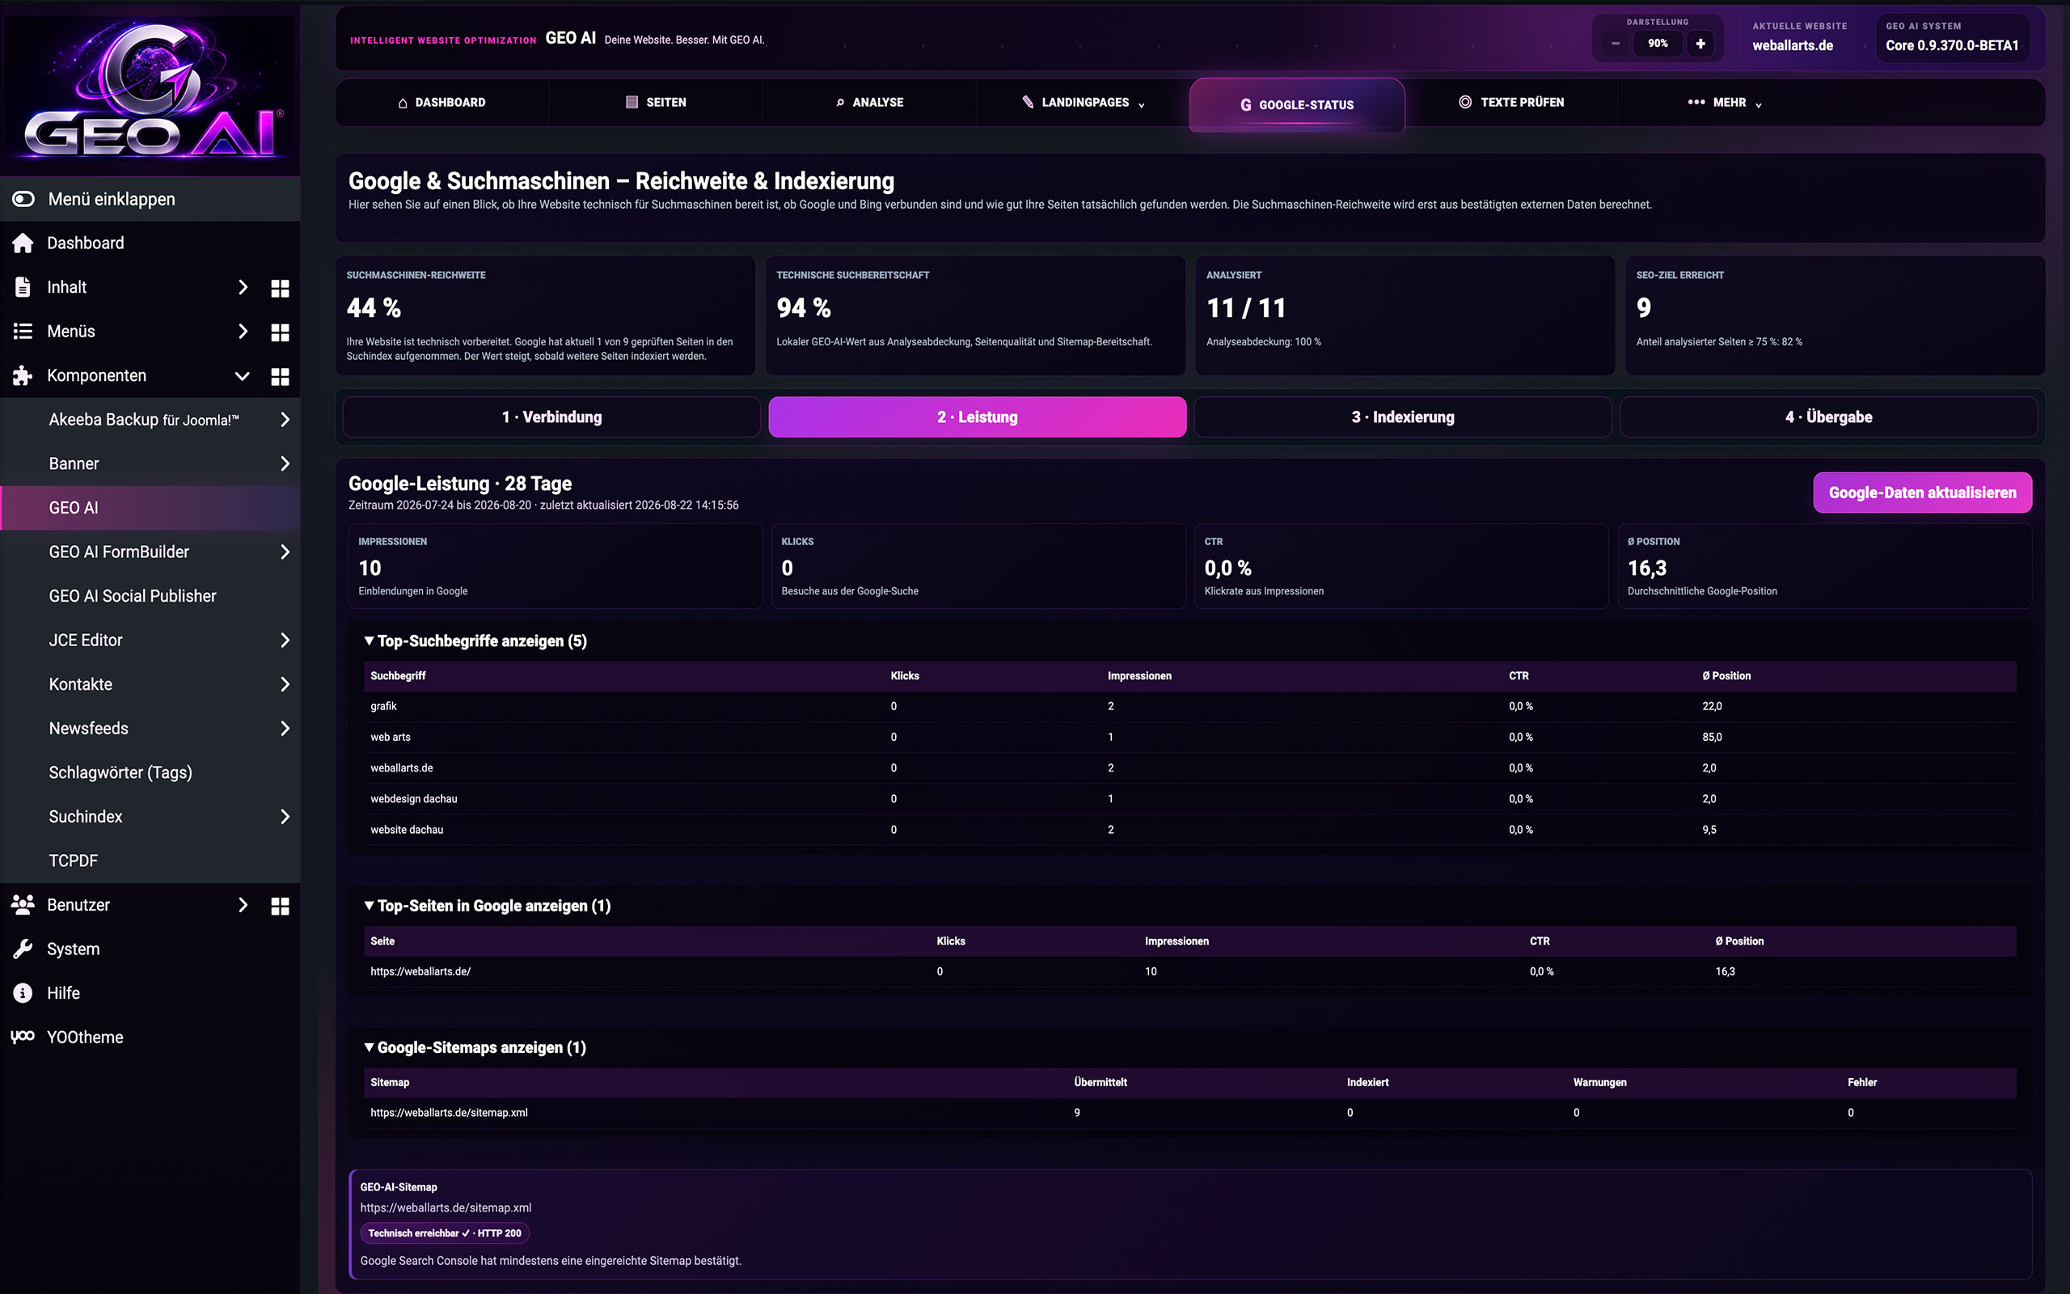Viewport: 2070px width, 1294px height.
Task: Click the Dashboard home icon in sidebar
Action: coord(23,243)
